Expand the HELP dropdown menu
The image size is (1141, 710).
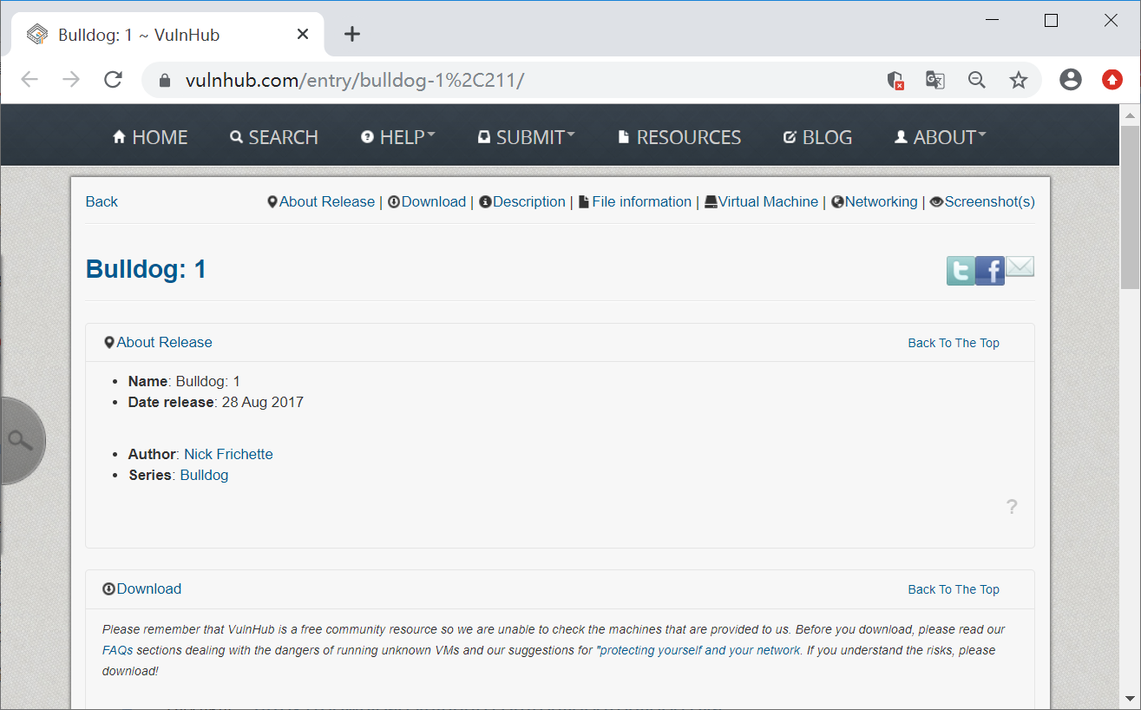398,137
